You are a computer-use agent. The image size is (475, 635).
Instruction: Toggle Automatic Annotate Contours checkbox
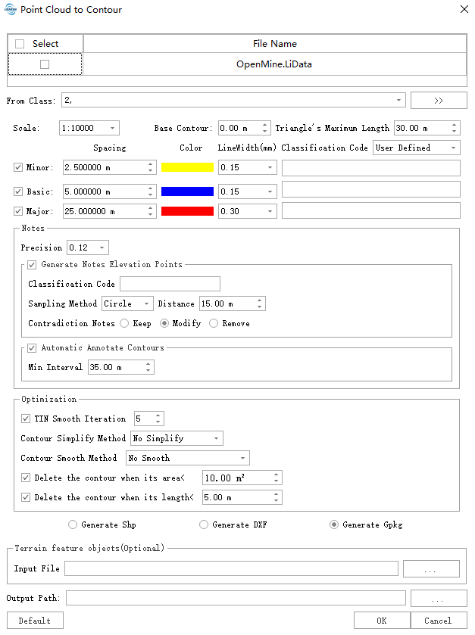point(32,348)
